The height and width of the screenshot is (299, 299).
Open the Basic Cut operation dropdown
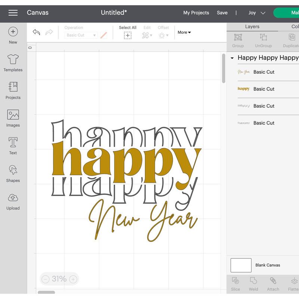pyautogui.click(x=81, y=35)
